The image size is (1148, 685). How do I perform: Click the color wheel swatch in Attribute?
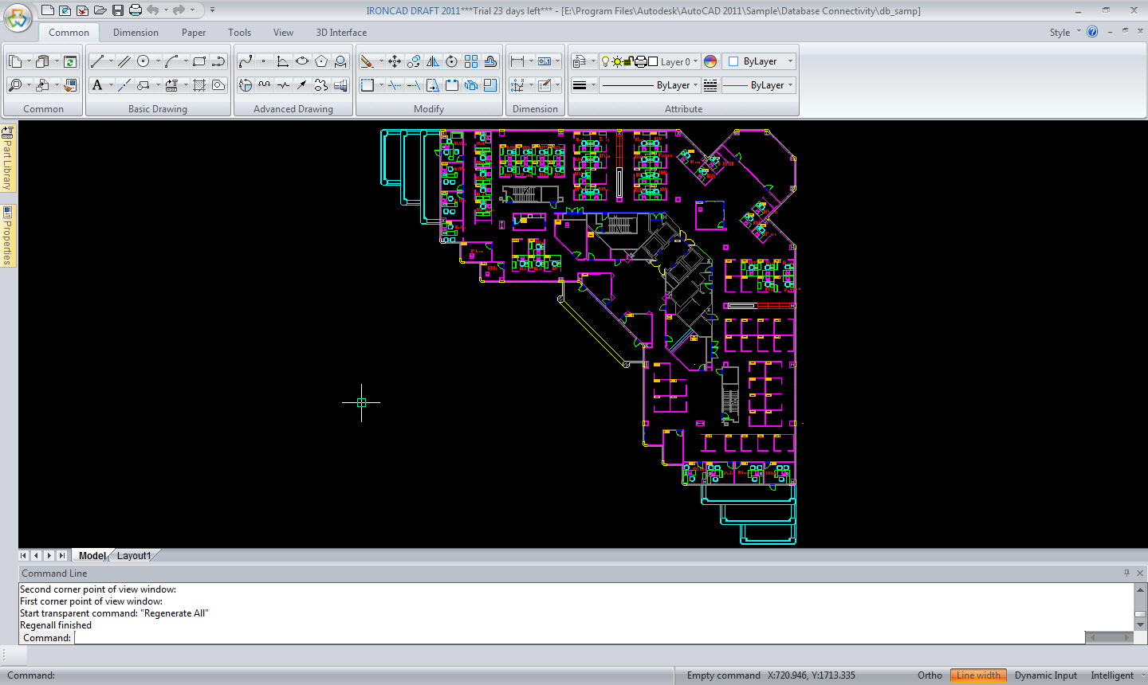710,61
